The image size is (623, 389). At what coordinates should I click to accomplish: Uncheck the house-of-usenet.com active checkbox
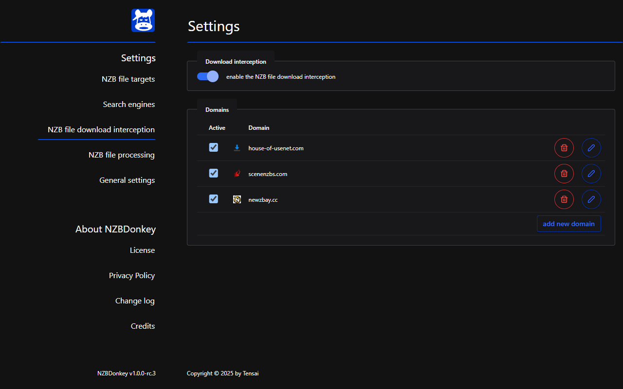[213, 147]
